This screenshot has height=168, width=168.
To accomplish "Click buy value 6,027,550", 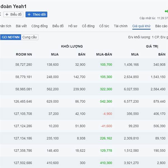I will click(131, 89).
